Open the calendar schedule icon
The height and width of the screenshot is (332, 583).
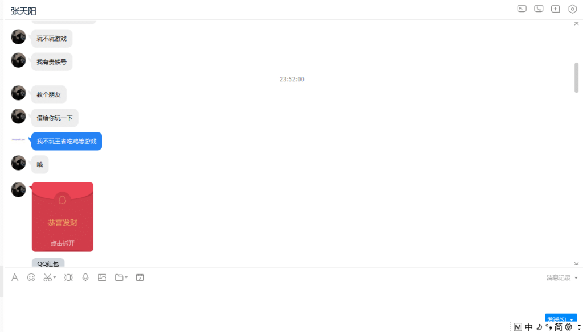point(140,277)
